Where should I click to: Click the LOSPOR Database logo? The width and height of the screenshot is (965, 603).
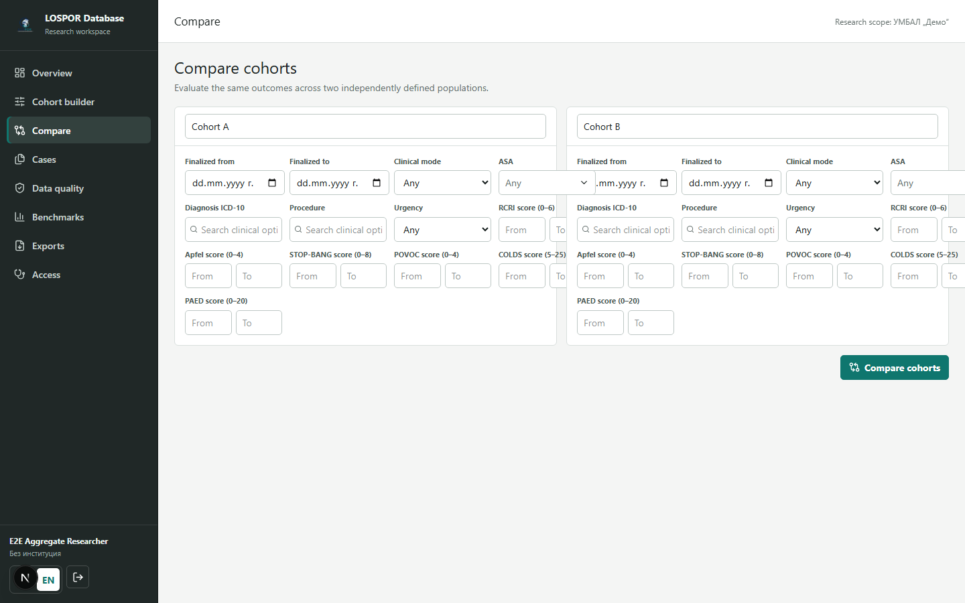point(25,24)
